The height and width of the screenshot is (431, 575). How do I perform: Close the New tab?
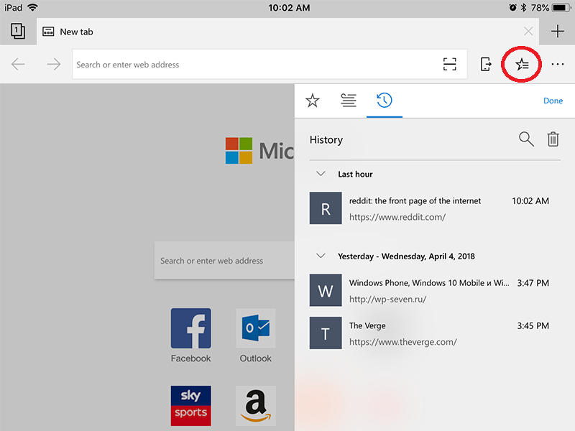[528, 32]
